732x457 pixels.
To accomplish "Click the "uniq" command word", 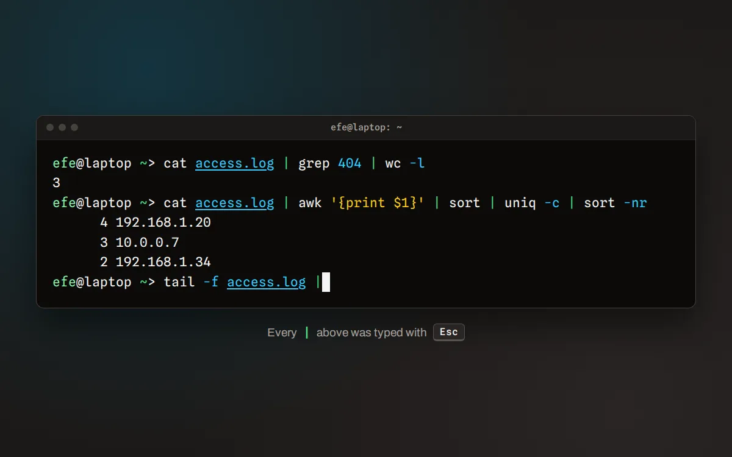I will point(520,203).
